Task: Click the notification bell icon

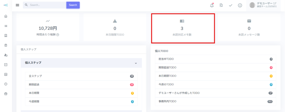Action: [x=212, y=5]
